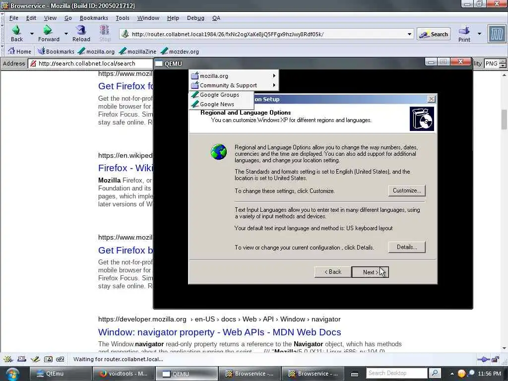The width and height of the screenshot is (508, 381).
Task: Click the Mozilla throbber logo icon
Action: tap(497, 34)
